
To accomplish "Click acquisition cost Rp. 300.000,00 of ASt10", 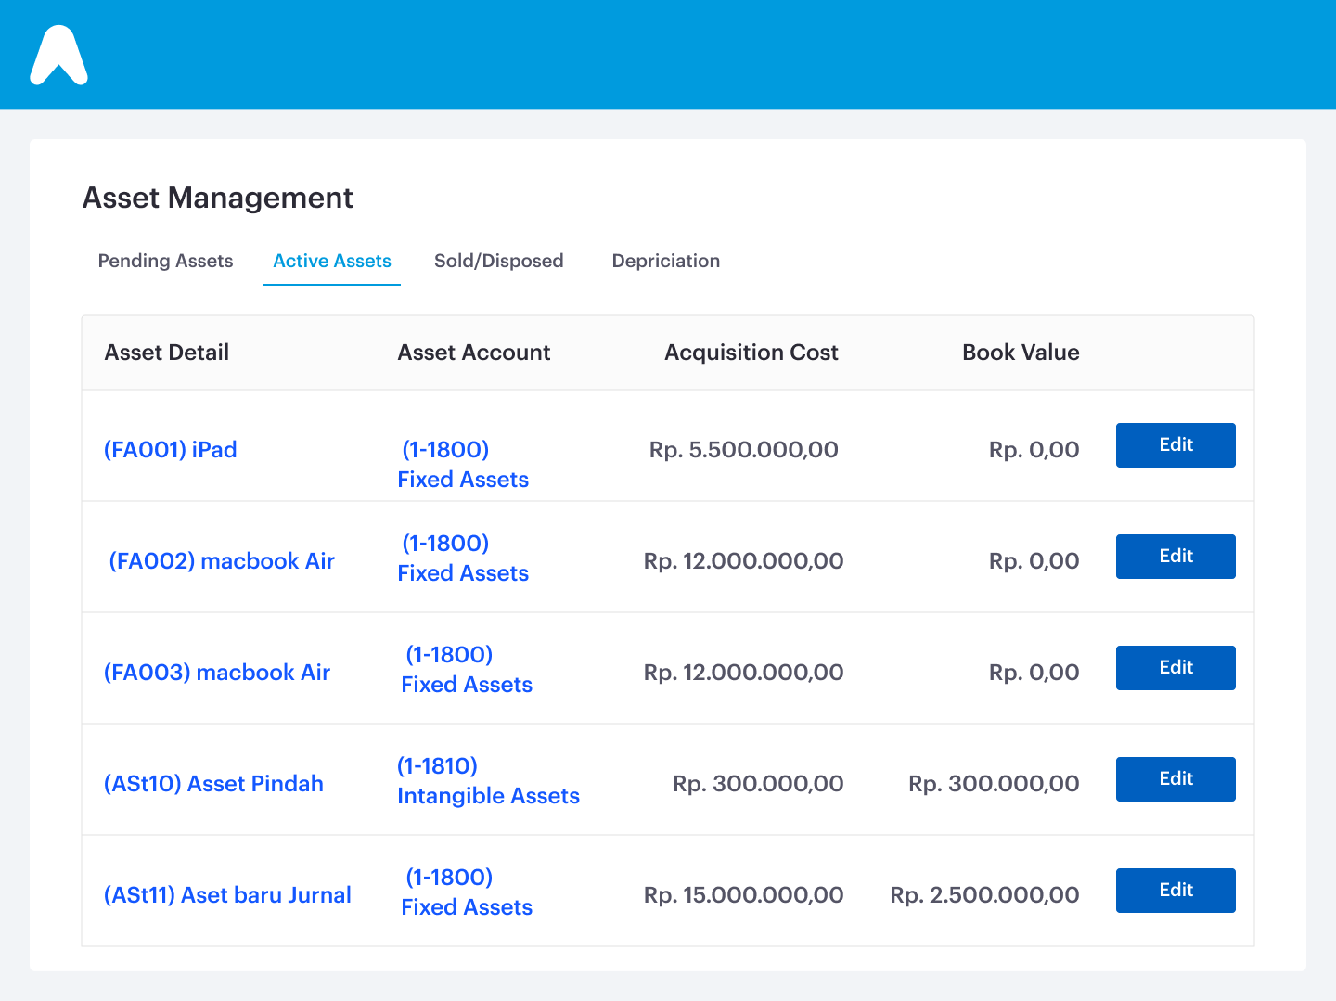I will point(758,784).
